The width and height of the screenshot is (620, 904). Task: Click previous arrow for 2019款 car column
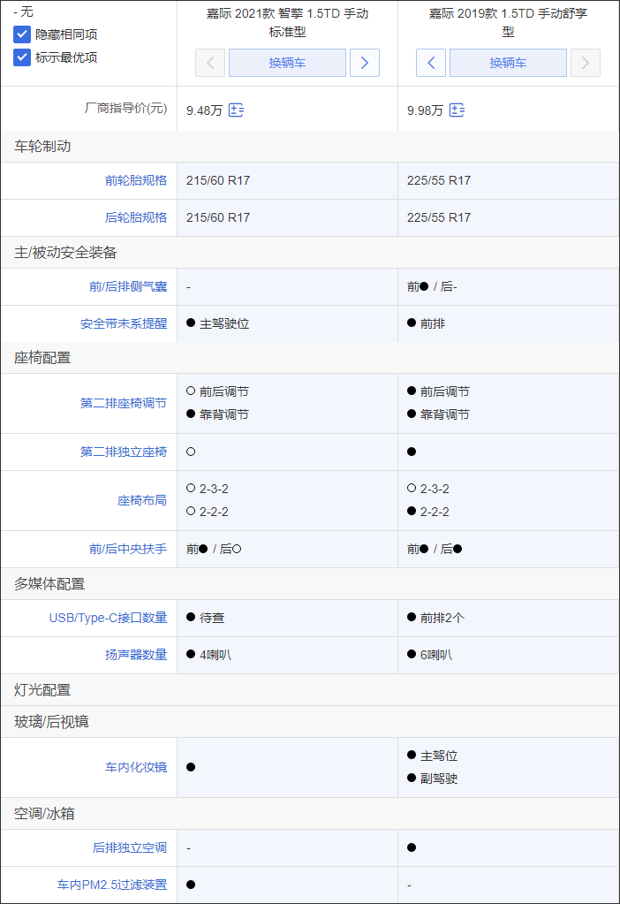[431, 63]
